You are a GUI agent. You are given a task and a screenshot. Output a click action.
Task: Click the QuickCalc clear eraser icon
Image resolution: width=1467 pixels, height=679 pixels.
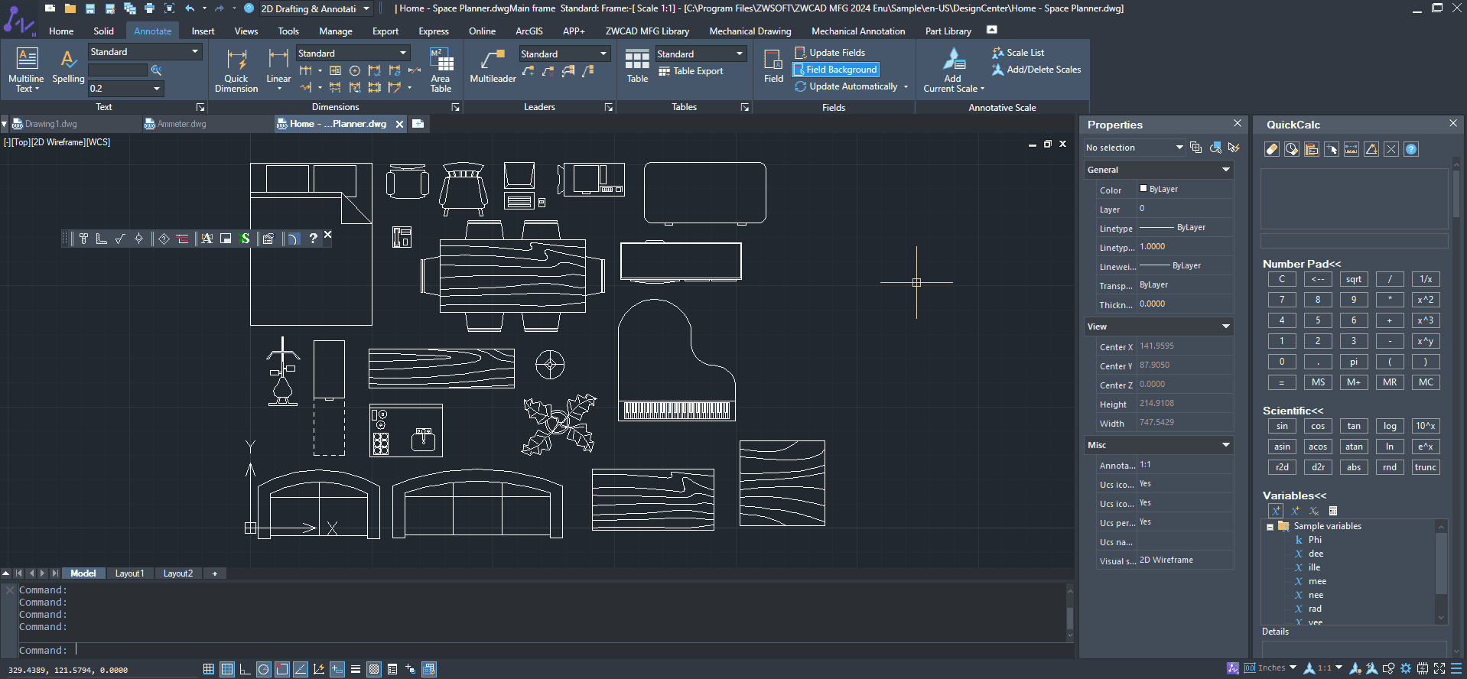[x=1272, y=149]
